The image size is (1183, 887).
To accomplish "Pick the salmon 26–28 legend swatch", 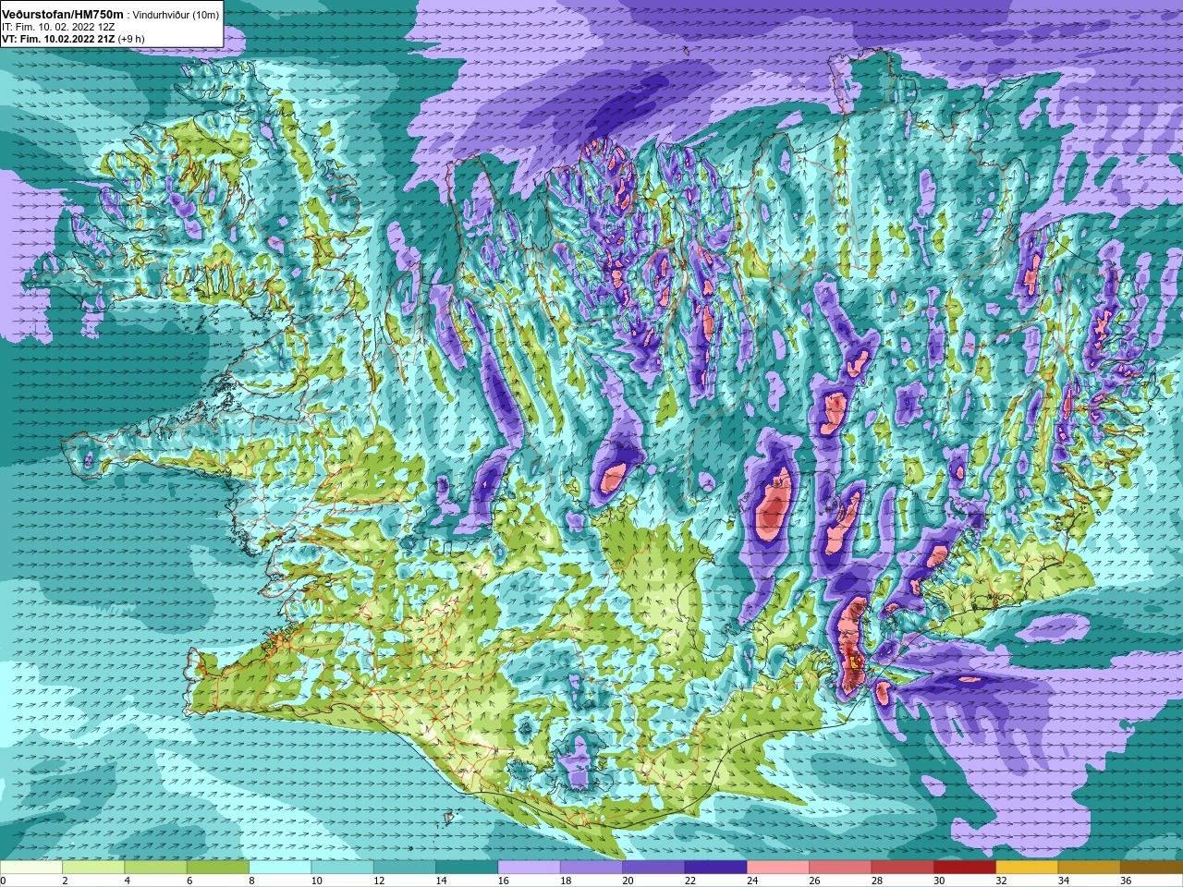I will pos(840,868).
